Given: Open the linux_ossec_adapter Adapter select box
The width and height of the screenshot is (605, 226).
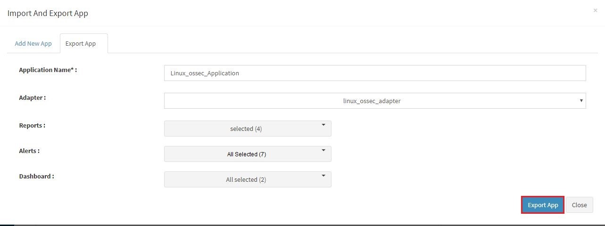Looking at the screenshot, I should (x=375, y=101).
